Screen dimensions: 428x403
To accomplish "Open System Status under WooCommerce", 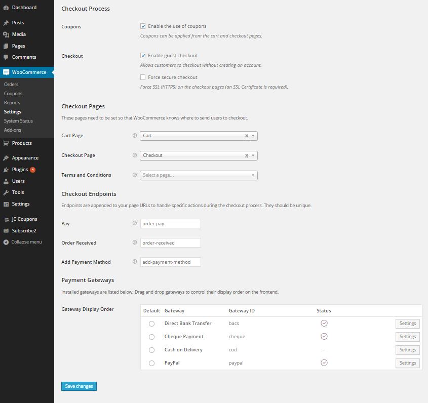I will coord(17,120).
